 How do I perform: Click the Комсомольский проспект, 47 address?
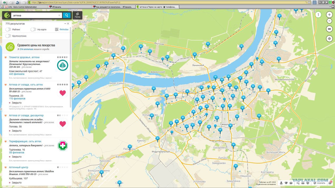(26, 71)
